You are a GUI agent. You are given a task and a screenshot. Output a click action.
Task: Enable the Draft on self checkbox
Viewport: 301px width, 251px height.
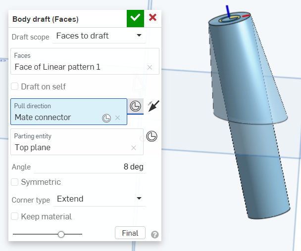[x=14, y=86]
